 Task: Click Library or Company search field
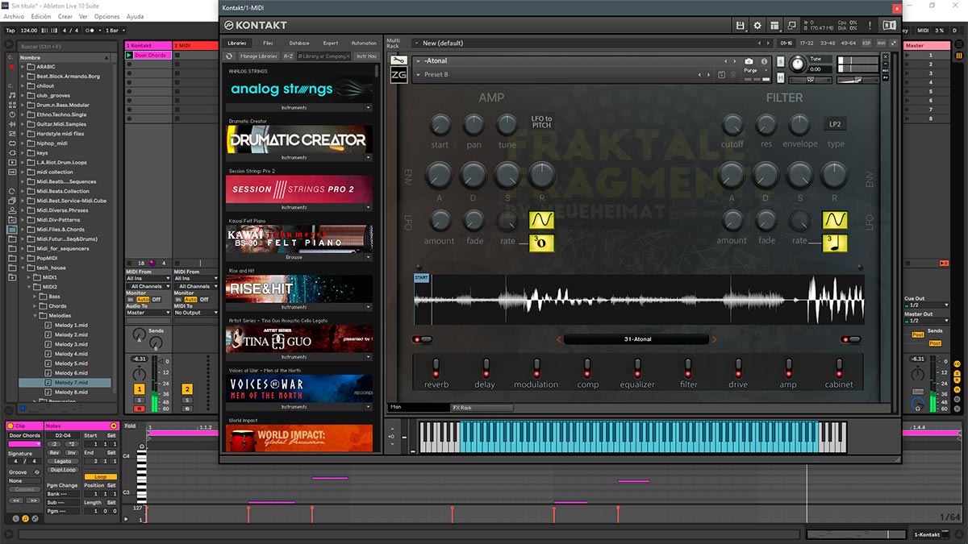coord(323,56)
